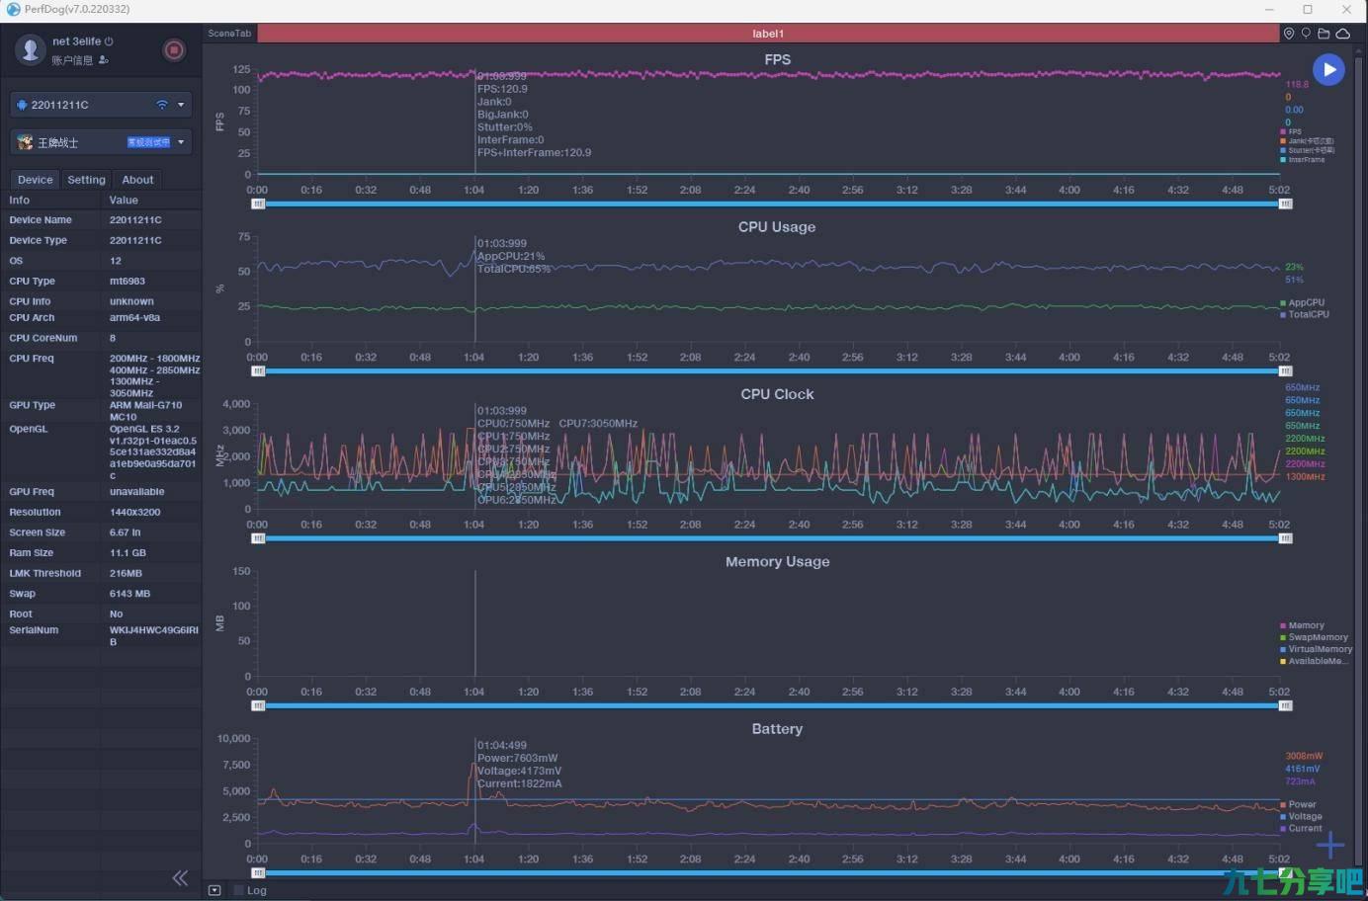Click the Android icon beside 22011211C
The width and height of the screenshot is (1368, 901).
click(x=22, y=105)
